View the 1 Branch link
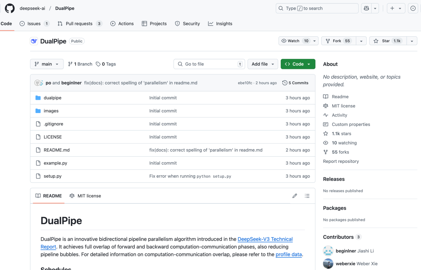The image size is (421, 270). [80, 64]
